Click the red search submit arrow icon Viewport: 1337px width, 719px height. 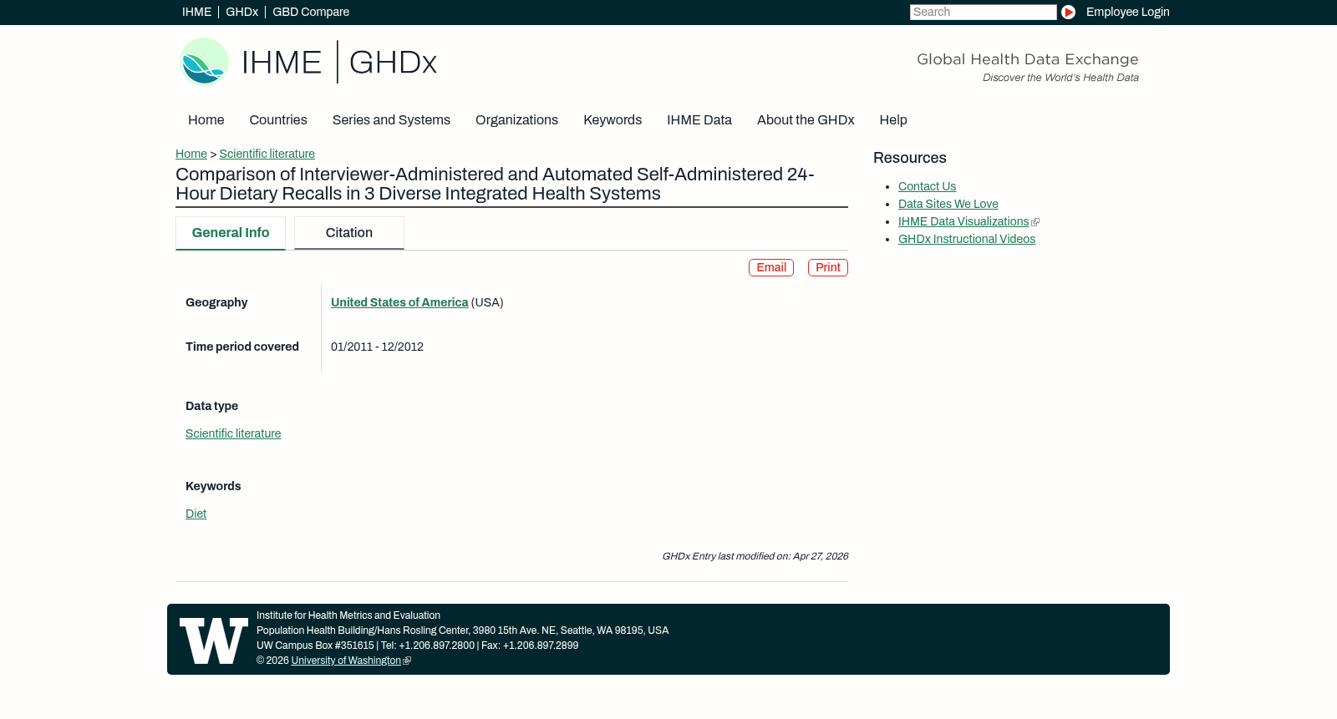coord(1068,12)
